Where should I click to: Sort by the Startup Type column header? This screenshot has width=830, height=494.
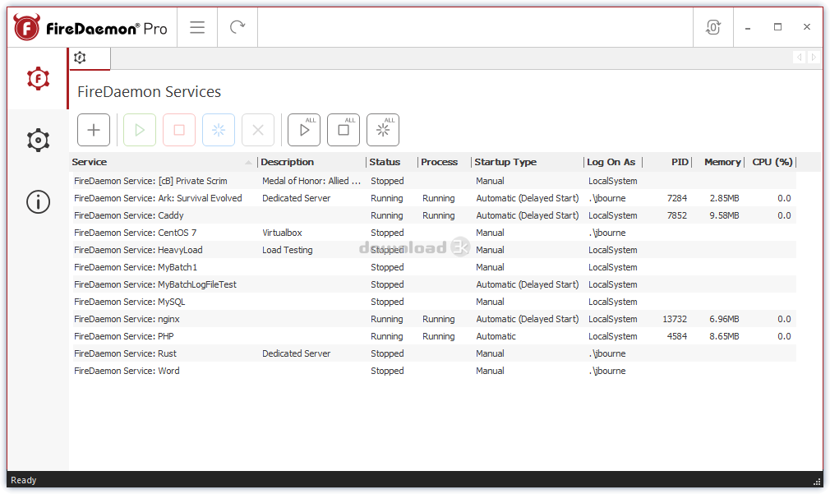pos(505,162)
